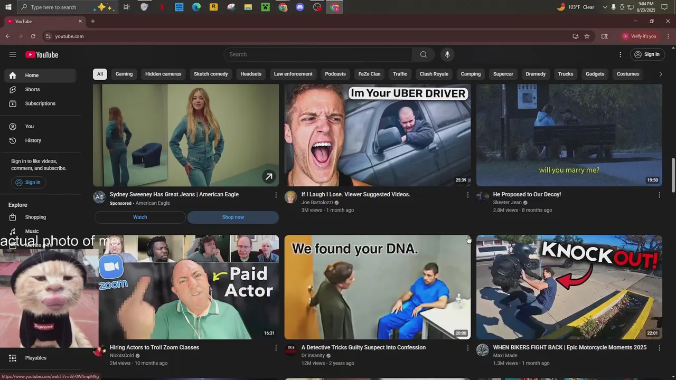The image size is (676, 380).
Task: Open a new browser tab
Action: (93, 21)
